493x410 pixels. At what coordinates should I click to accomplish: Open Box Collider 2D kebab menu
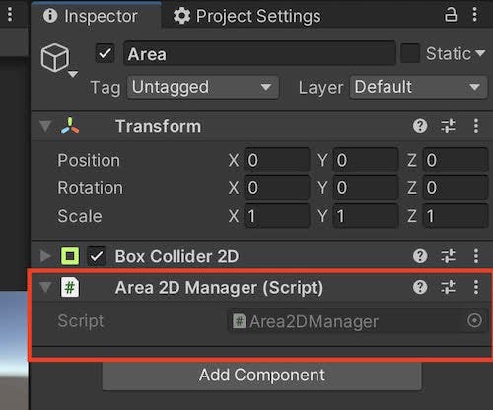point(476,256)
